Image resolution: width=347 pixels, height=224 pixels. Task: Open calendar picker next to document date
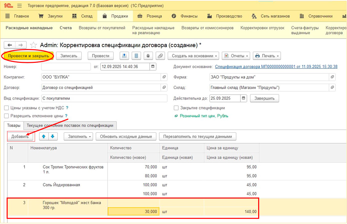click(153, 67)
